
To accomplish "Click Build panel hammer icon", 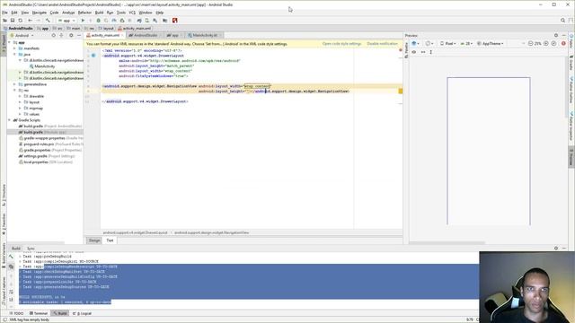I will (x=11, y=257).
